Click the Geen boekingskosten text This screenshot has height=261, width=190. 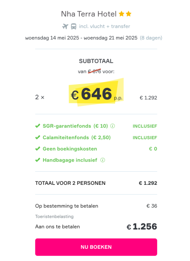[x=70, y=149]
